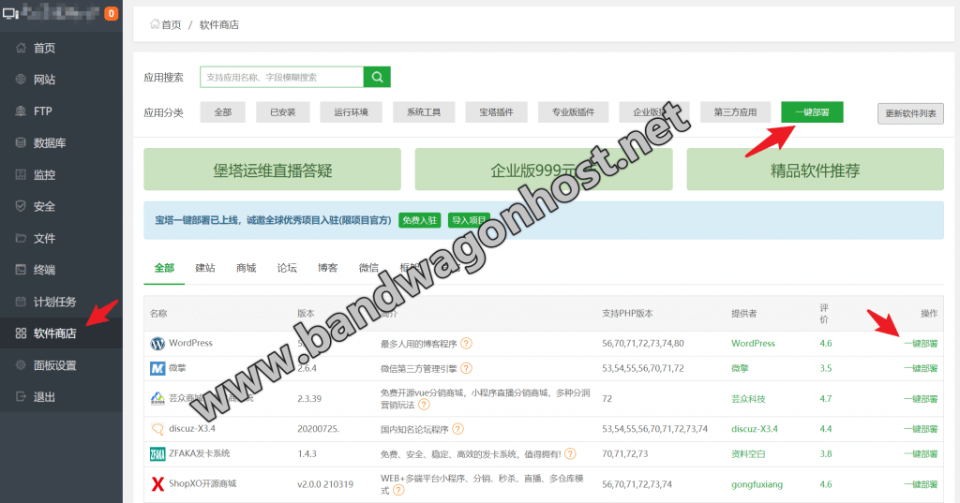Click 一键部署 in the 微擎 row
The image size is (960, 503).
tap(921, 368)
